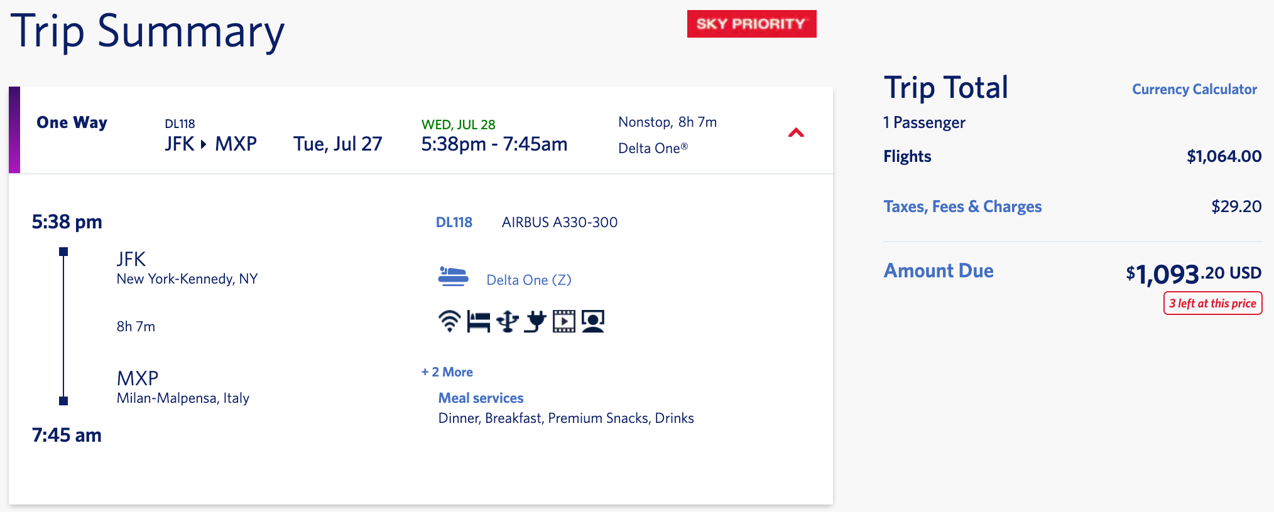Click the USB port amenity icon
The height and width of the screenshot is (512, 1274).
(507, 321)
